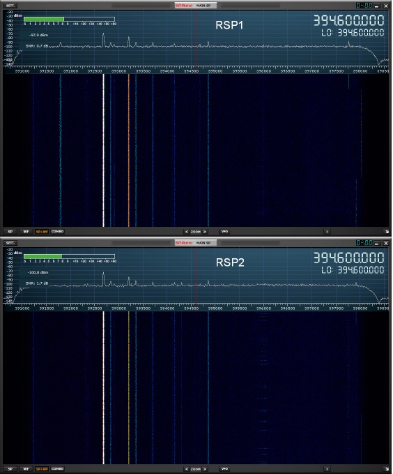The width and height of the screenshot is (393, 474).
Task: Click 393000 frequency label on RSP1 scale
Action: (118, 71)
